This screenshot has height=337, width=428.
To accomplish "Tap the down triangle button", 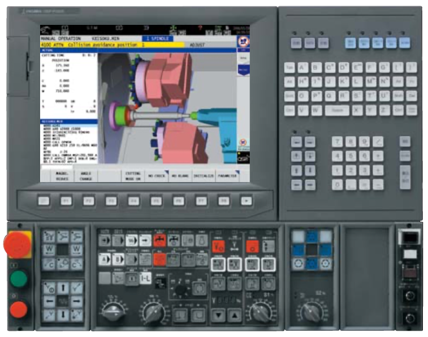I will pyautogui.click(x=218, y=315).
